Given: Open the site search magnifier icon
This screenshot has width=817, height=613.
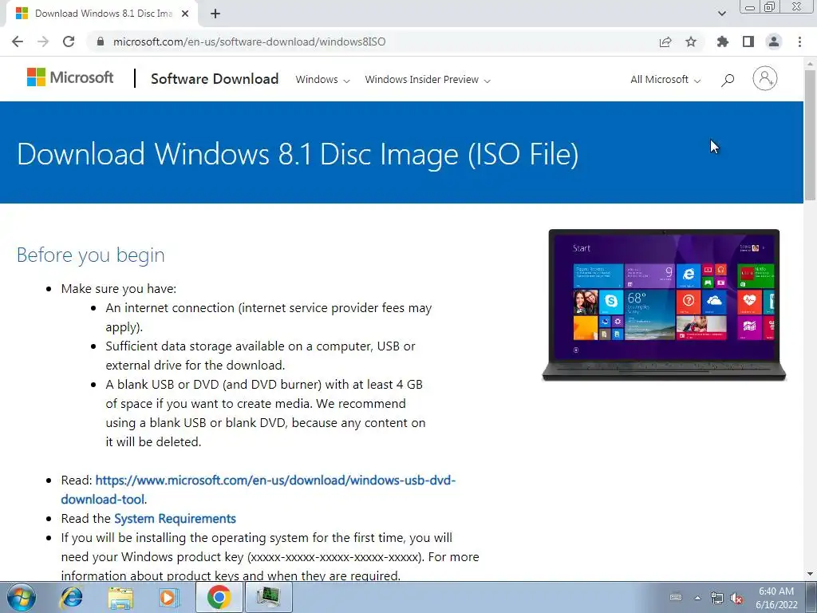Looking at the screenshot, I should [x=728, y=79].
